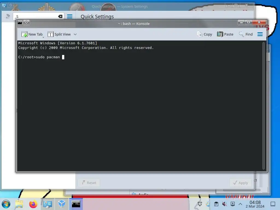Clear the System Settings search field
Image resolution: width=280 pixels, height=210 pixels.
(x=60, y=16)
